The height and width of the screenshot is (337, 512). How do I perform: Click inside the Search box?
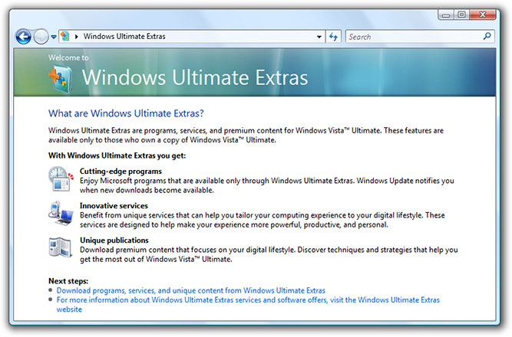click(x=414, y=37)
